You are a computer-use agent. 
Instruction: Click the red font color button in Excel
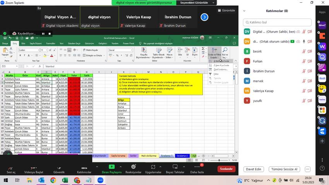51,55
